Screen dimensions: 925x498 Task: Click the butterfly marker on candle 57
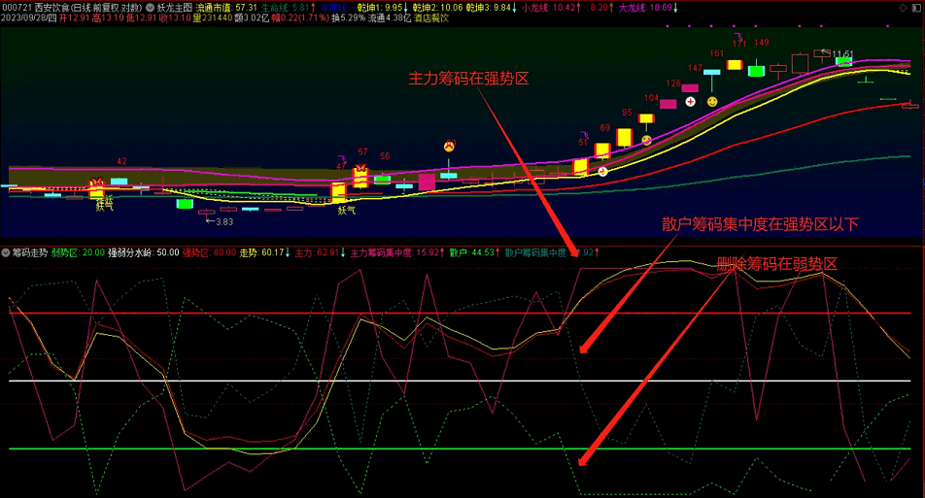tap(360, 169)
